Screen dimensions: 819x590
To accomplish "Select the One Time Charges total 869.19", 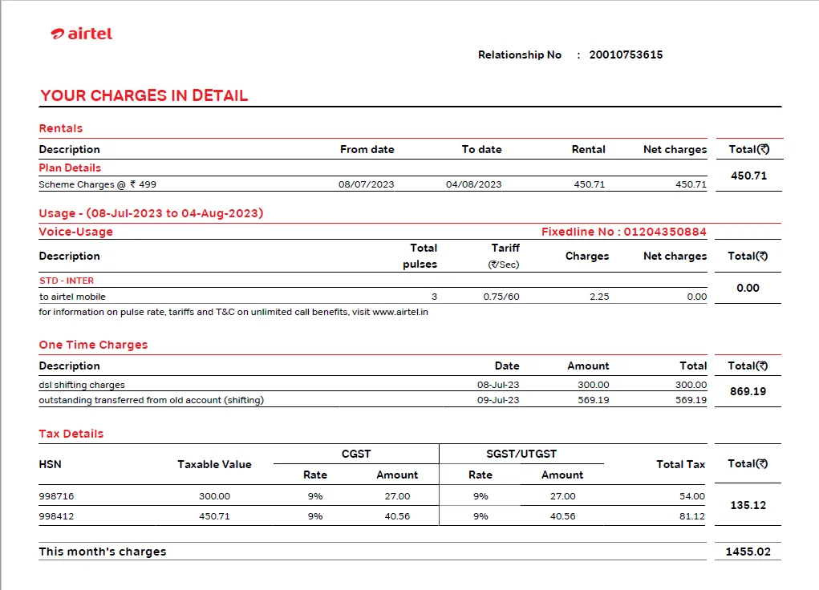I will click(748, 392).
